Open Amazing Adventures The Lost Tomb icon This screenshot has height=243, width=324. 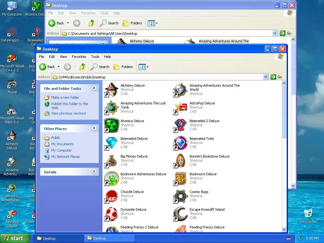point(112,108)
